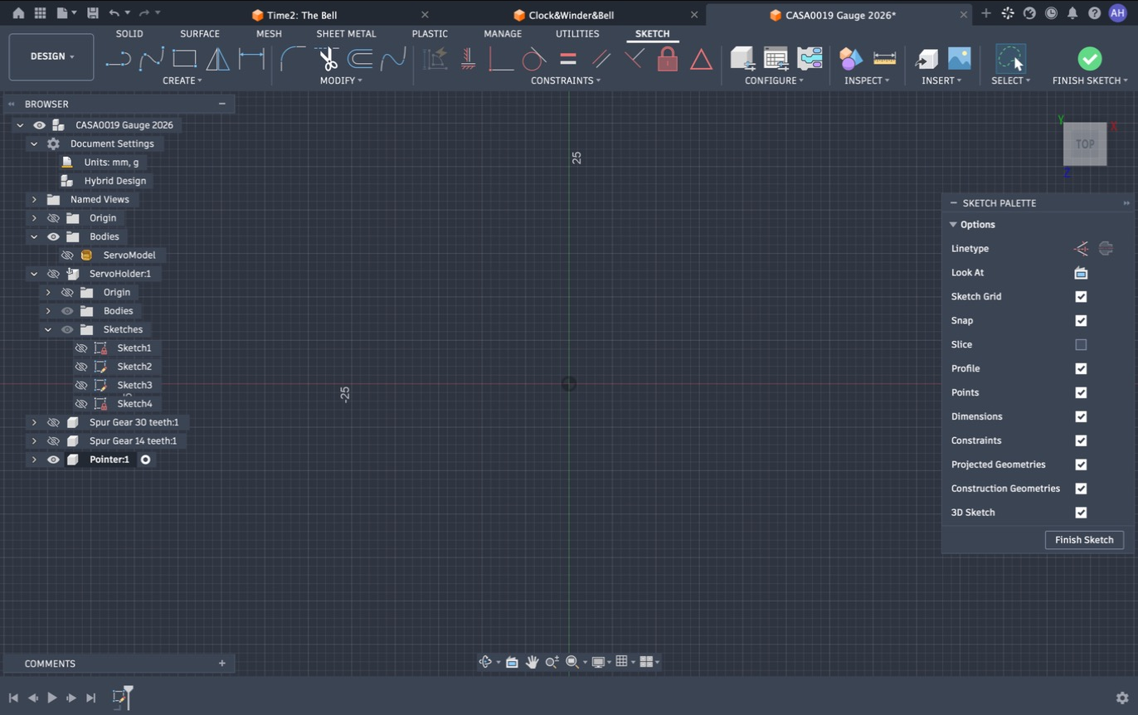Image resolution: width=1138 pixels, height=715 pixels.
Task: Click the Insert Canvas image icon
Action: tap(959, 59)
